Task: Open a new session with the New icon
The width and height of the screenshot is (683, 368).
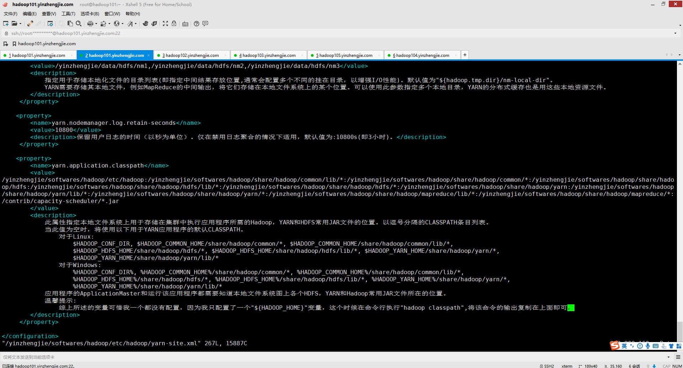Action: click(x=5, y=23)
